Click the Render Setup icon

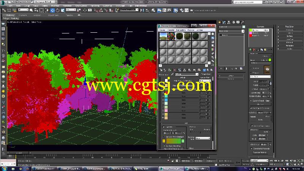coord(182,10)
